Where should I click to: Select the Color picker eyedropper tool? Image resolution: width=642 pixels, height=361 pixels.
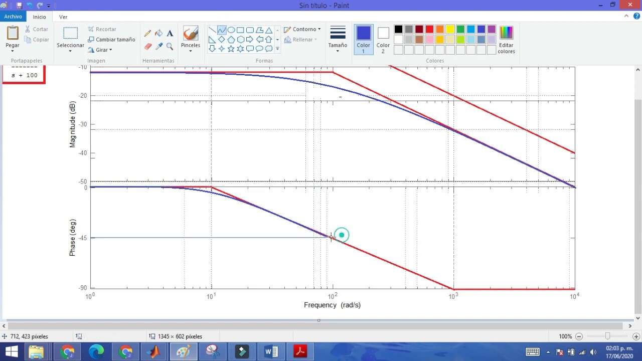pos(158,46)
